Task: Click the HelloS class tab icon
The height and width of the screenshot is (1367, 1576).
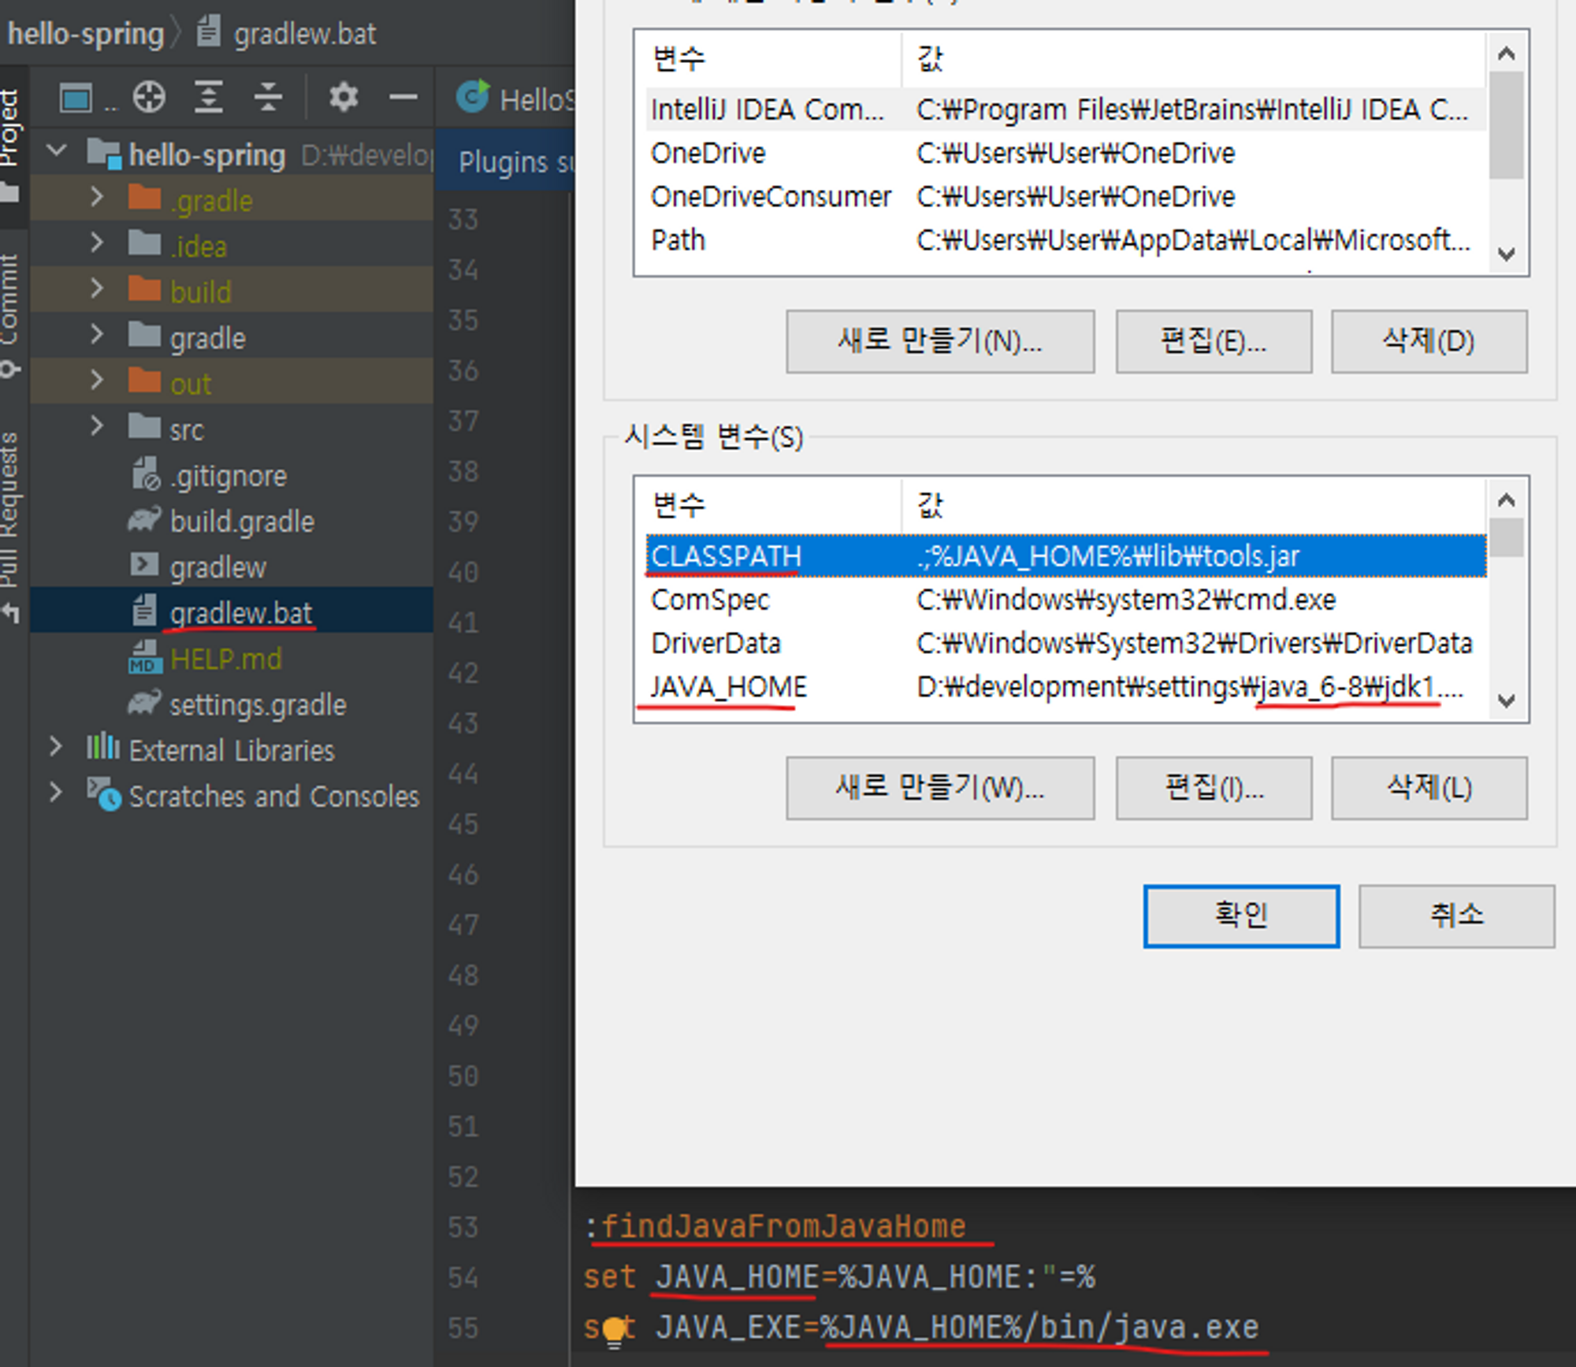Action: pos(473,97)
